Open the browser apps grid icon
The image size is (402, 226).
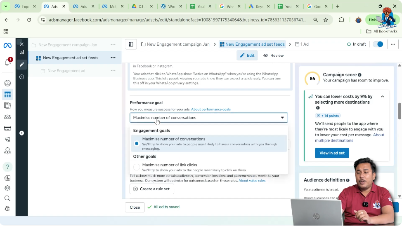[6, 31]
